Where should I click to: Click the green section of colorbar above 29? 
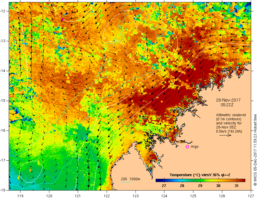pos(200,181)
